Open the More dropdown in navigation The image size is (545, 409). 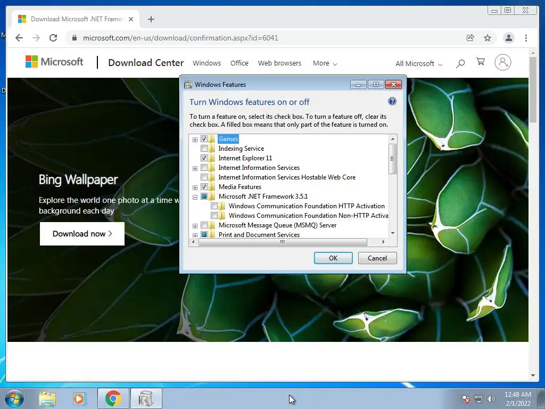325,63
